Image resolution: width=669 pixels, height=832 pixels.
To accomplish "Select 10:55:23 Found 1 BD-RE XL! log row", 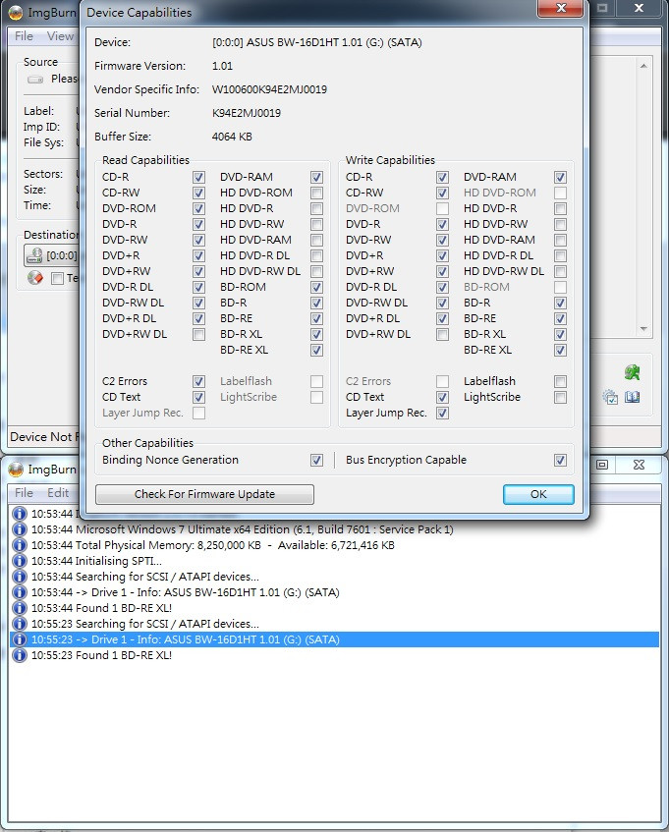I will [x=335, y=656].
